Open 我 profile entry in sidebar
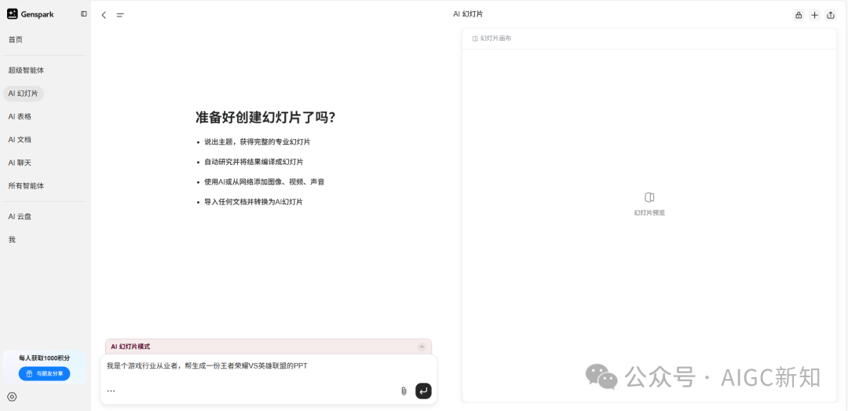Screen dimensions: 848x411 (12, 240)
